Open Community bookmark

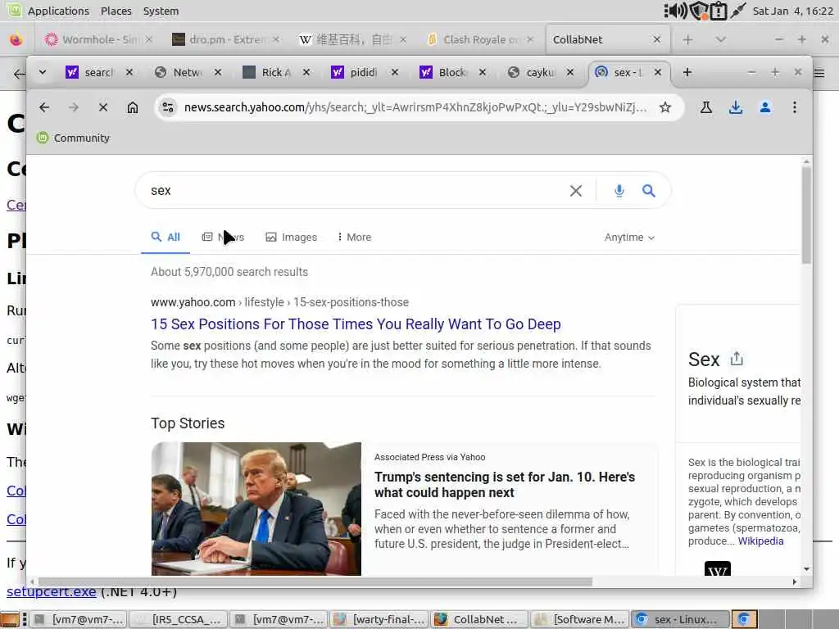coord(73,138)
